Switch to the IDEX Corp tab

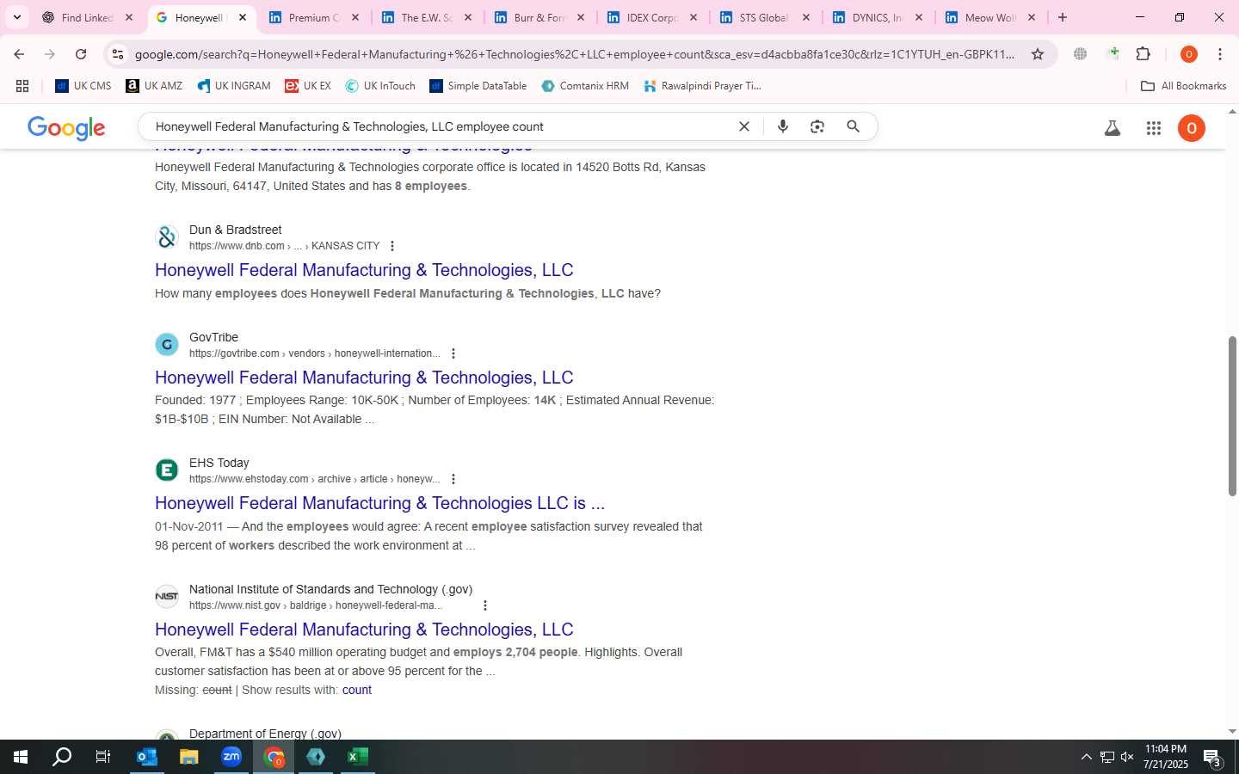coord(652,17)
